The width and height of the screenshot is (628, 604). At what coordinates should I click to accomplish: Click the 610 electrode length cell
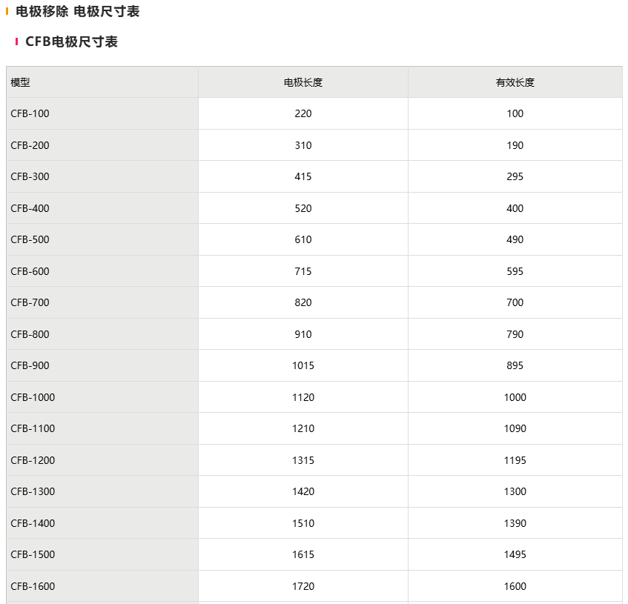coord(303,239)
